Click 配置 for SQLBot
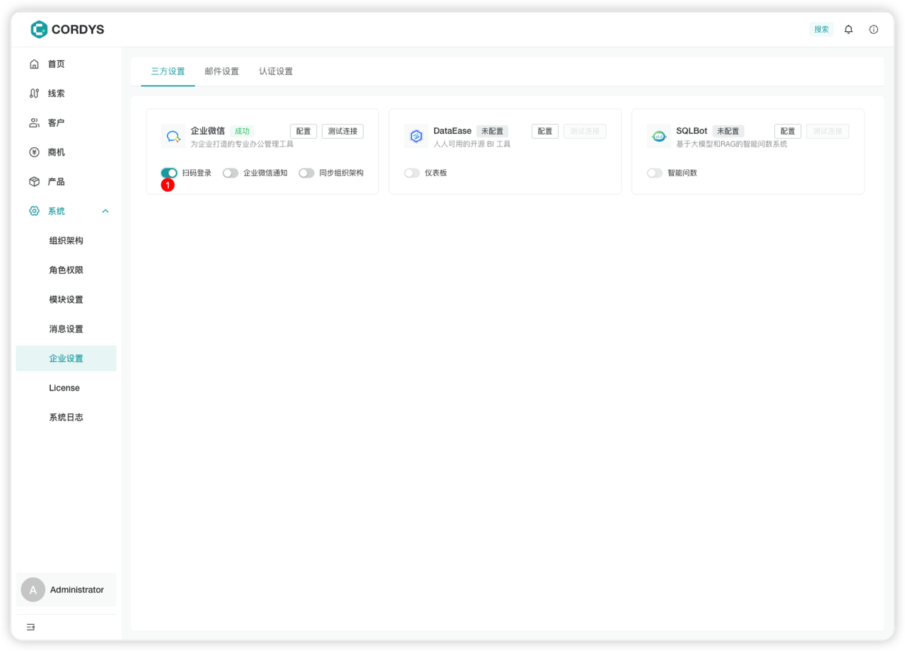905x651 pixels. tap(788, 132)
